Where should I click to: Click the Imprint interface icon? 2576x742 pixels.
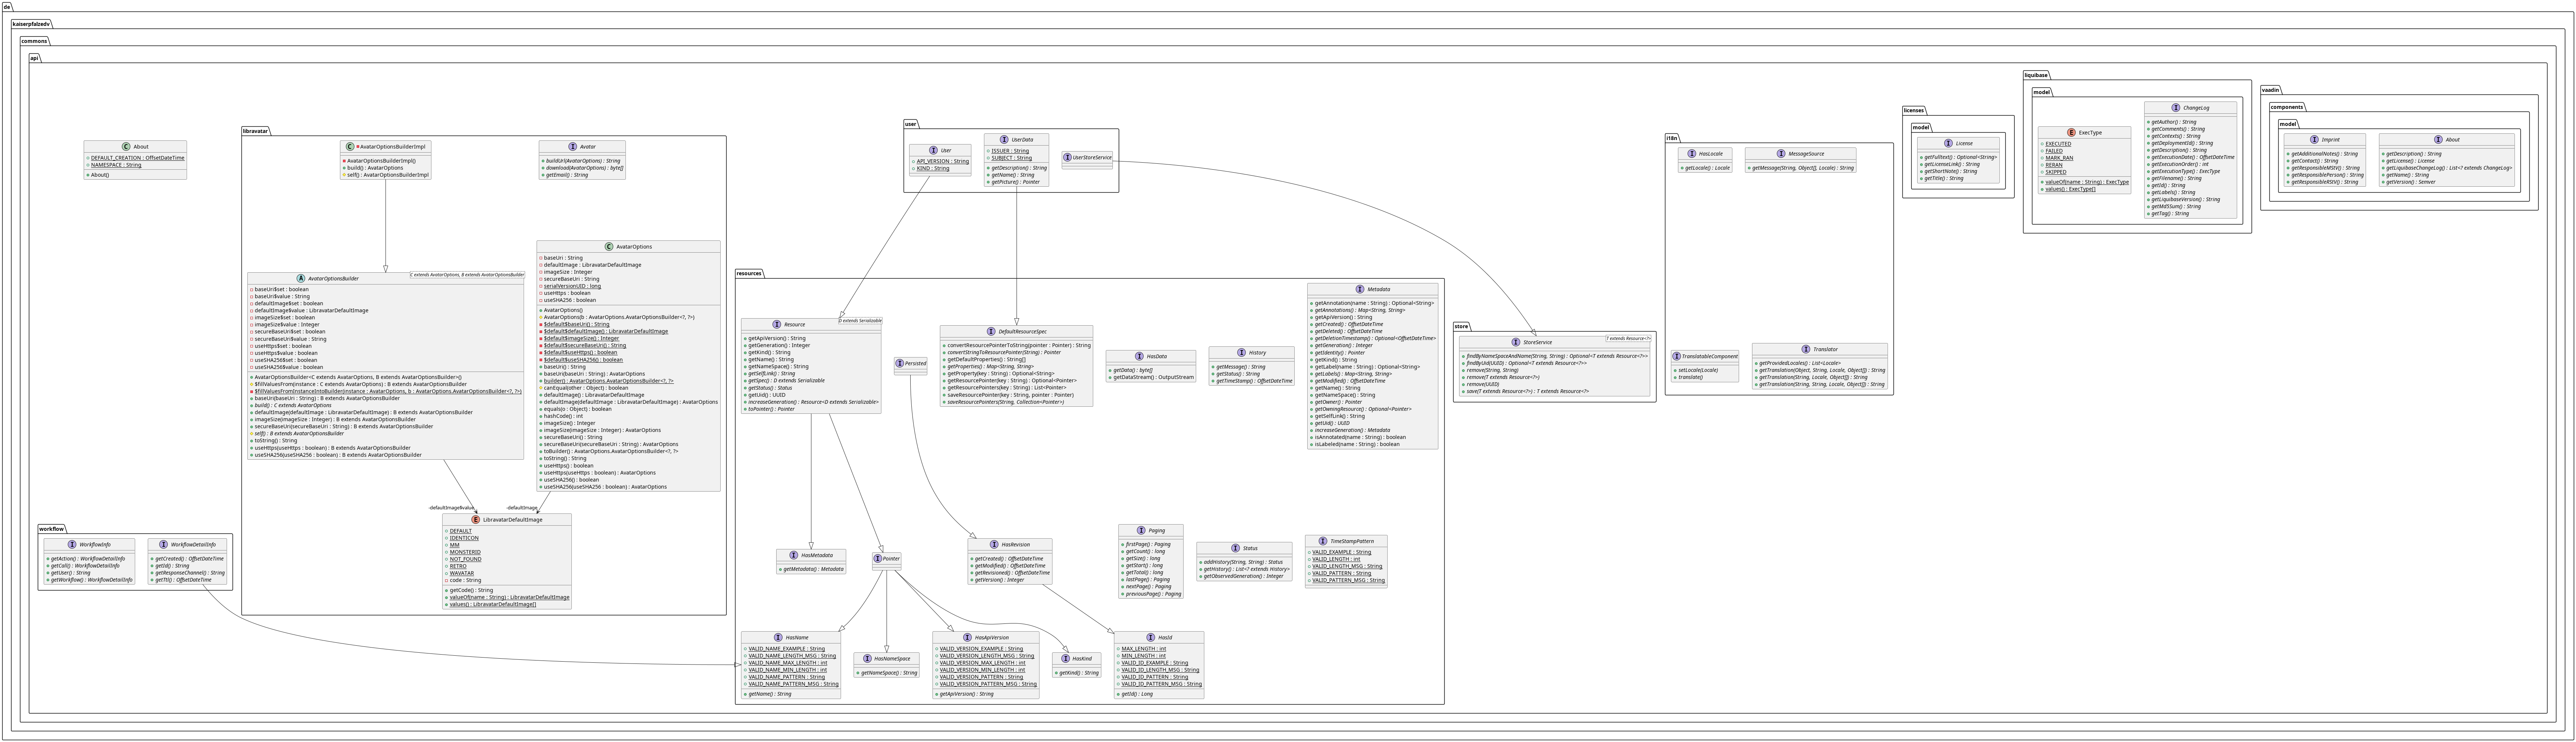2314,140
